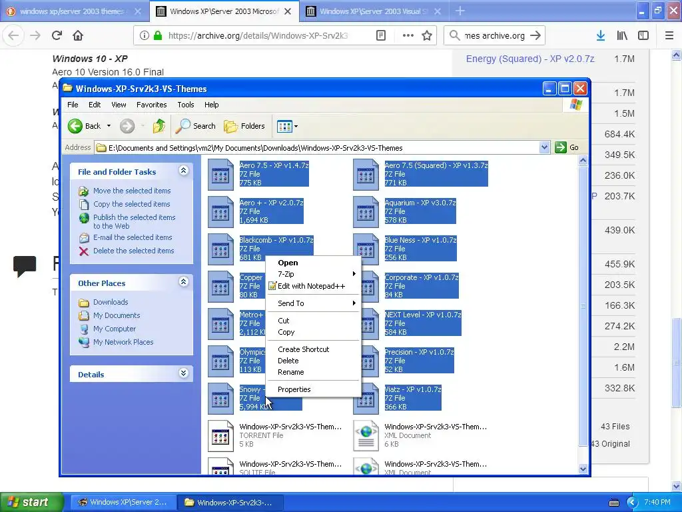Click the Up folder icon in Explorer
Screen dimensions: 682x512
tap(159, 126)
